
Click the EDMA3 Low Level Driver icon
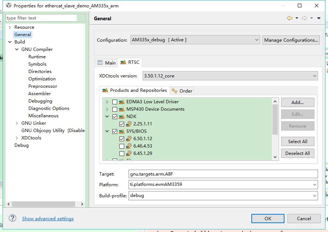[122, 102]
